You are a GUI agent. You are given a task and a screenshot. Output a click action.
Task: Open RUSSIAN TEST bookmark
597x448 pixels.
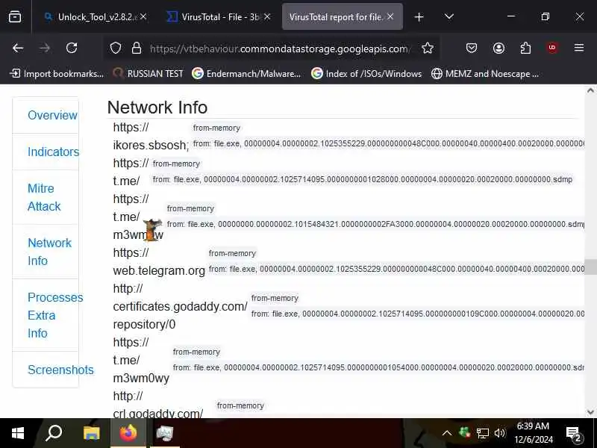149,73
